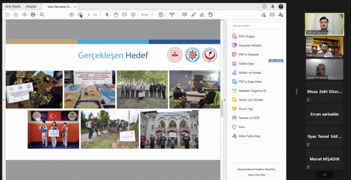Click Hasan Karadayı's video thumbnail
Image resolution: width=351 pixels, height=180 pixels.
pyautogui.click(x=324, y=69)
